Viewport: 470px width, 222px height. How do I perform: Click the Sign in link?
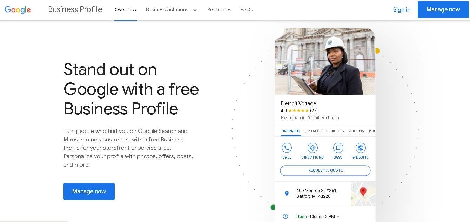point(401,9)
